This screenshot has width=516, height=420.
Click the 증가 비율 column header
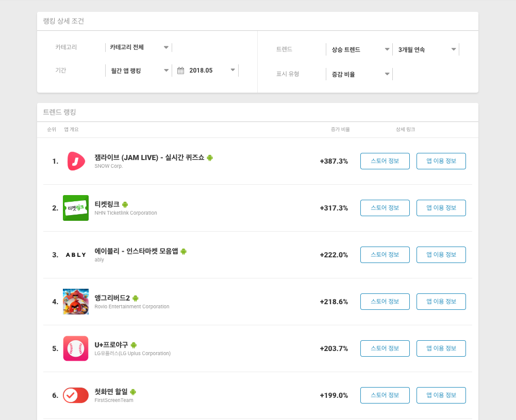click(340, 130)
